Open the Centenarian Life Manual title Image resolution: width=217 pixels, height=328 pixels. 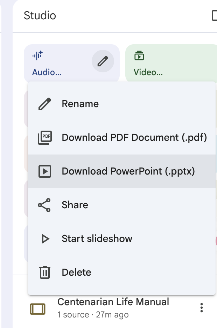113,302
